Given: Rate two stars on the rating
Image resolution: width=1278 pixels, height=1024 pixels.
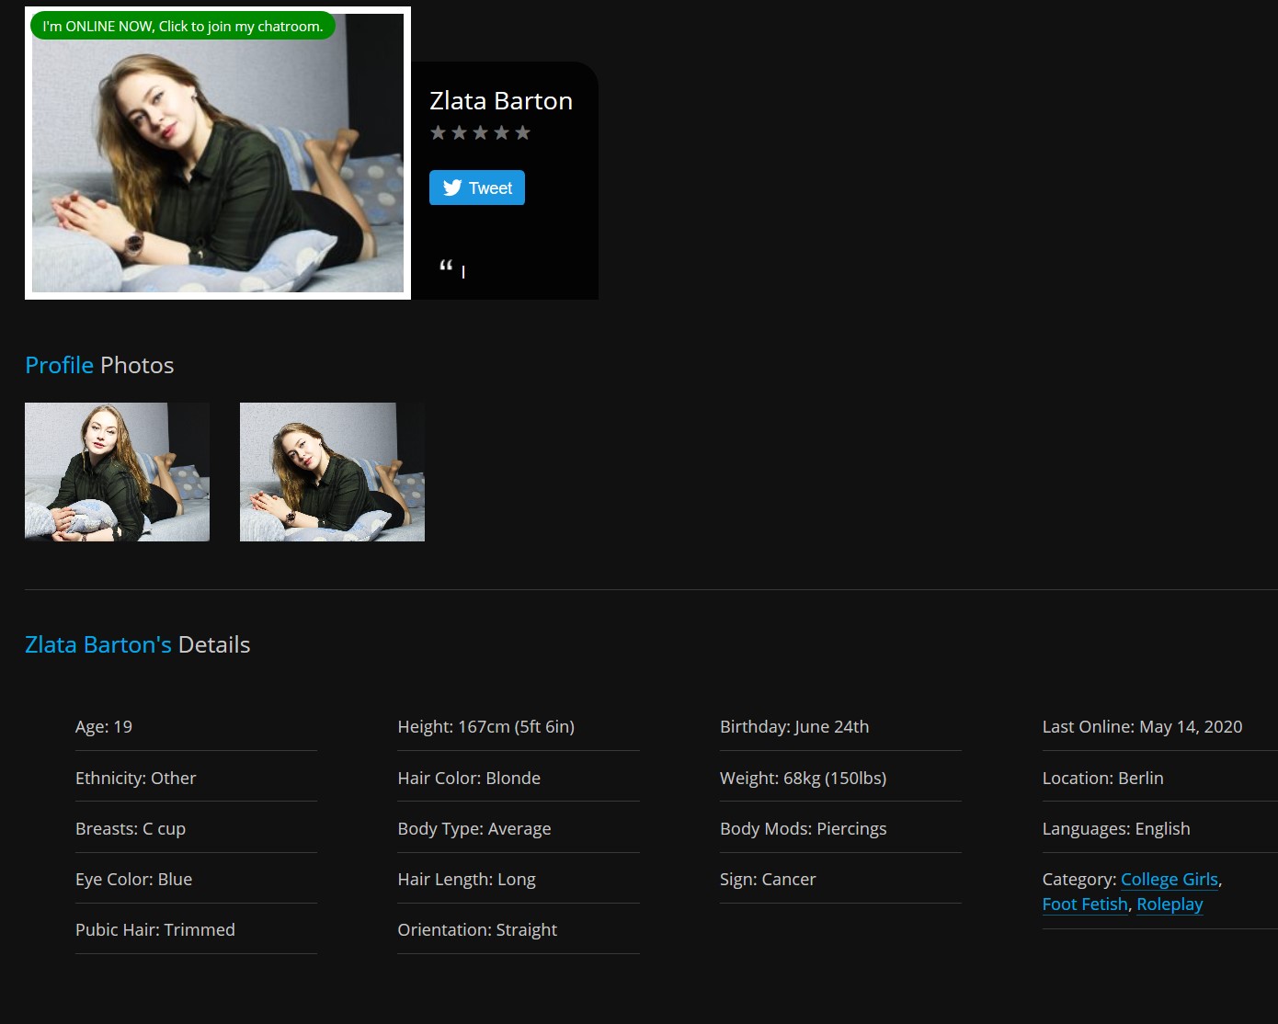Looking at the screenshot, I should coord(459,132).
